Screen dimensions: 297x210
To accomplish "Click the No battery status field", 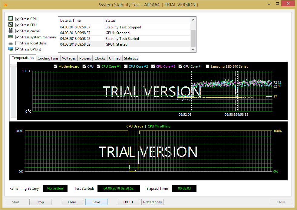I will pos(55,189).
